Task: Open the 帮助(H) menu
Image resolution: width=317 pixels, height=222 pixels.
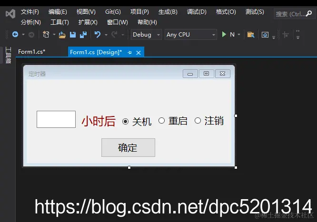Action: click(x=147, y=22)
